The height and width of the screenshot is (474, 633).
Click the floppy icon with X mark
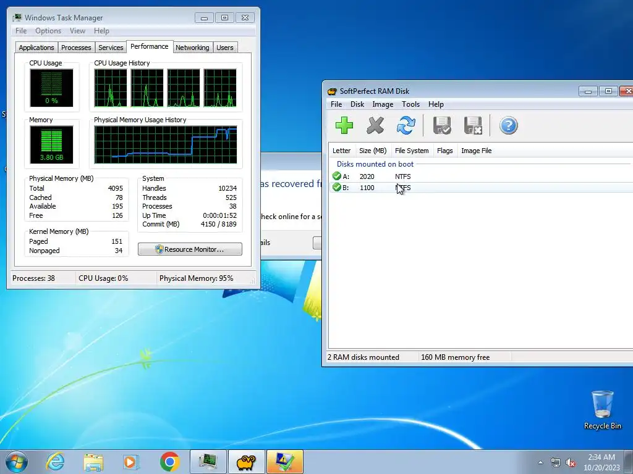pyautogui.click(x=473, y=125)
